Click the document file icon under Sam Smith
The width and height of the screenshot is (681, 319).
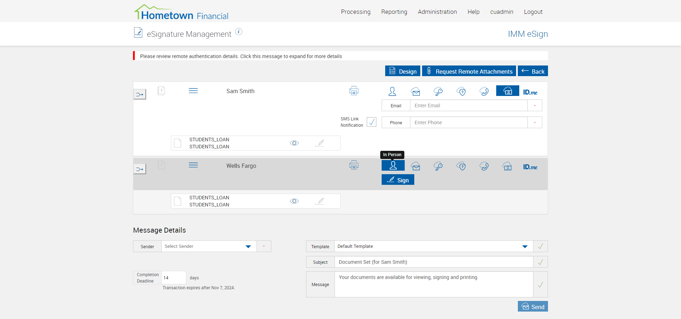coord(178,143)
